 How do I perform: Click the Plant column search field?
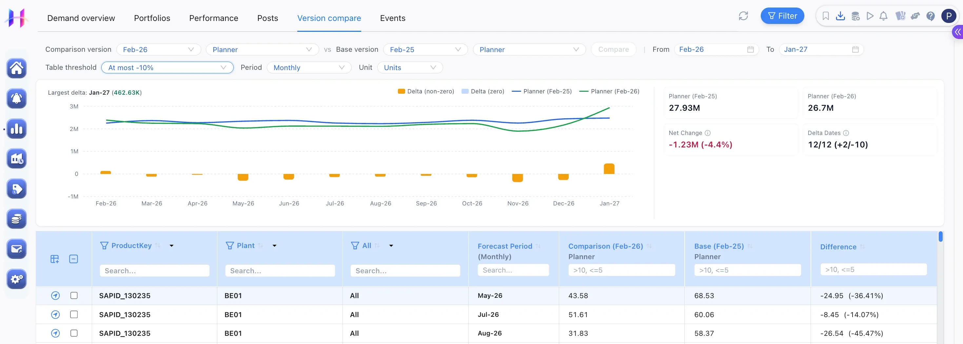pyautogui.click(x=280, y=271)
